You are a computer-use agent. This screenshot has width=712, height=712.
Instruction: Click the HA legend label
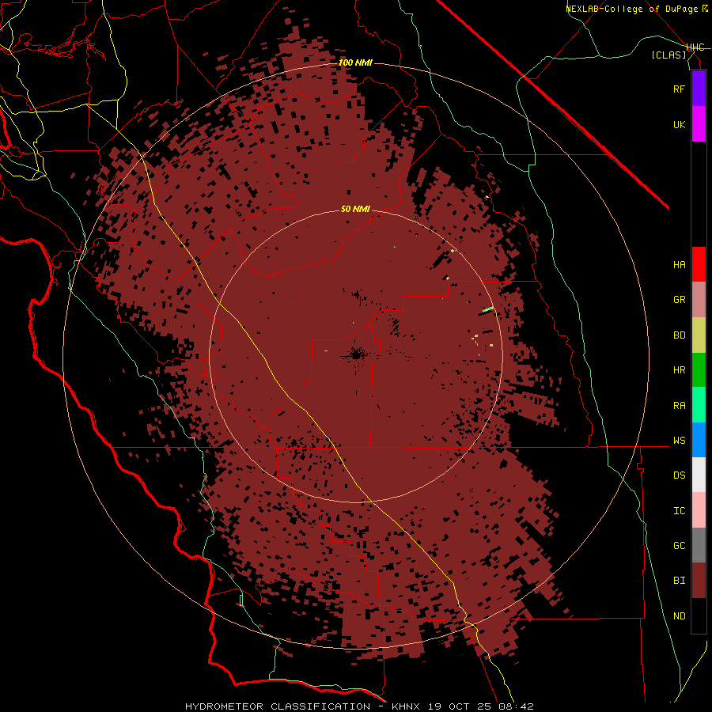pyautogui.click(x=679, y=265)
